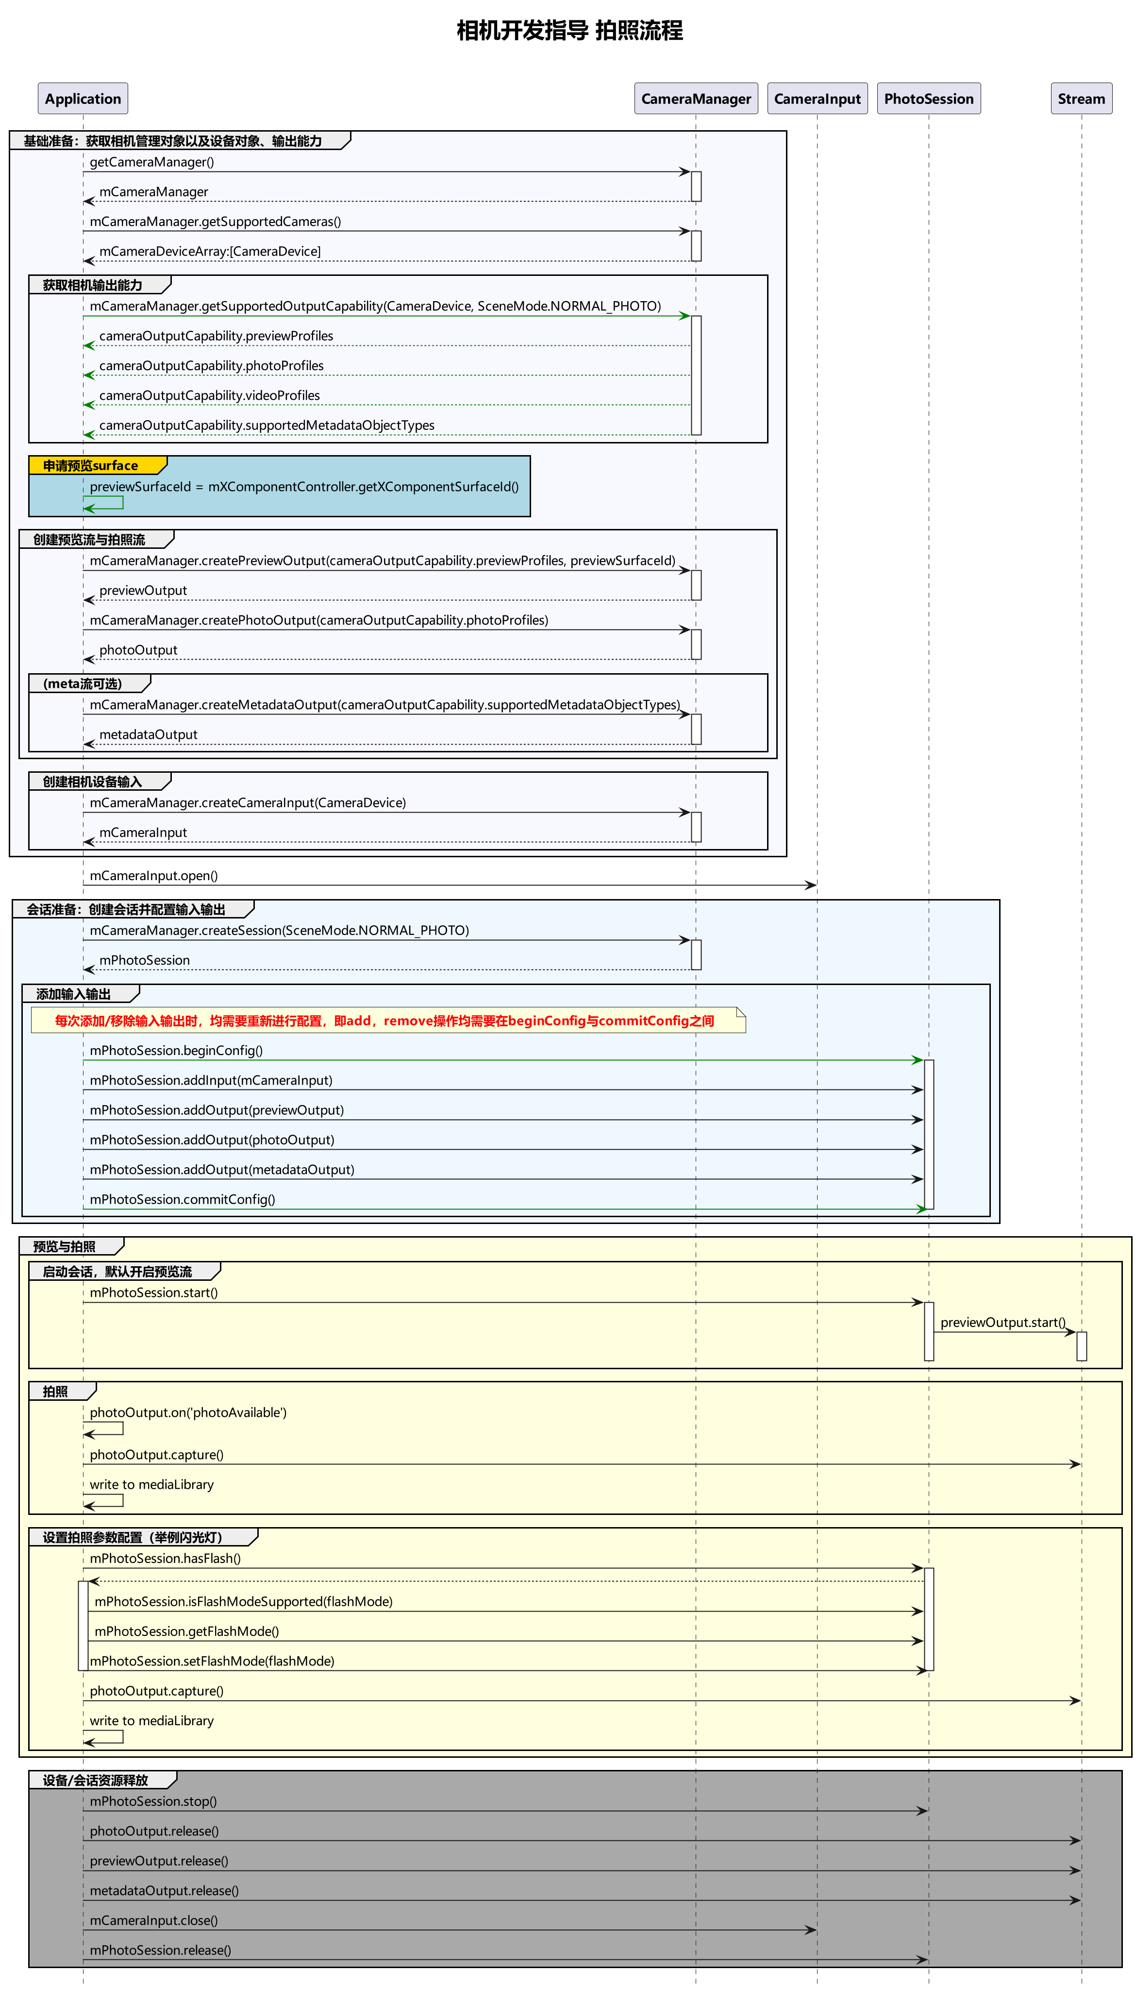Select the PhotoSession participant header
The width and height of the screenshot is (1136, 1989).
[x=928, y=99]
